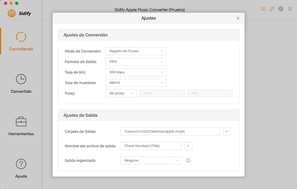
Task: Open settings via the gear icon
Action: (281, 9)
